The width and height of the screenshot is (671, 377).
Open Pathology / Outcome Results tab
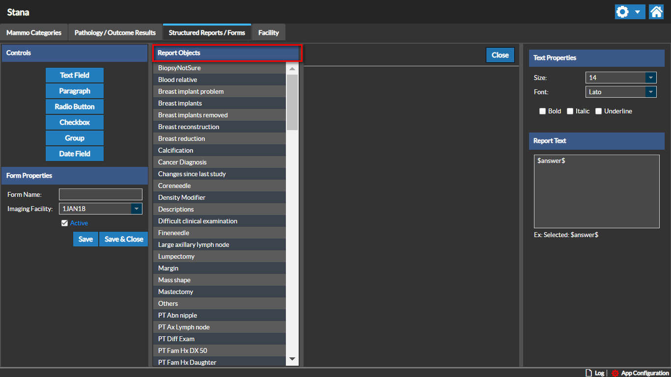115,33
